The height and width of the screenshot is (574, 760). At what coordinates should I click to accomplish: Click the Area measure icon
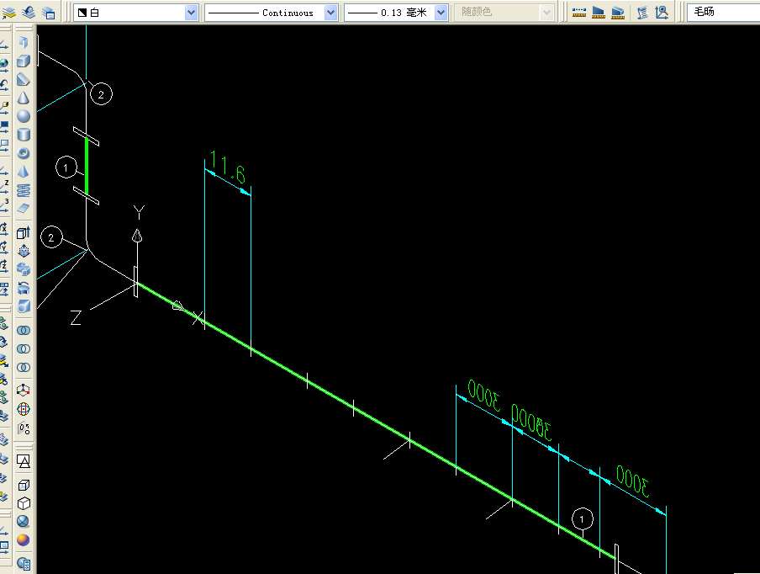[x=598, y=12]
